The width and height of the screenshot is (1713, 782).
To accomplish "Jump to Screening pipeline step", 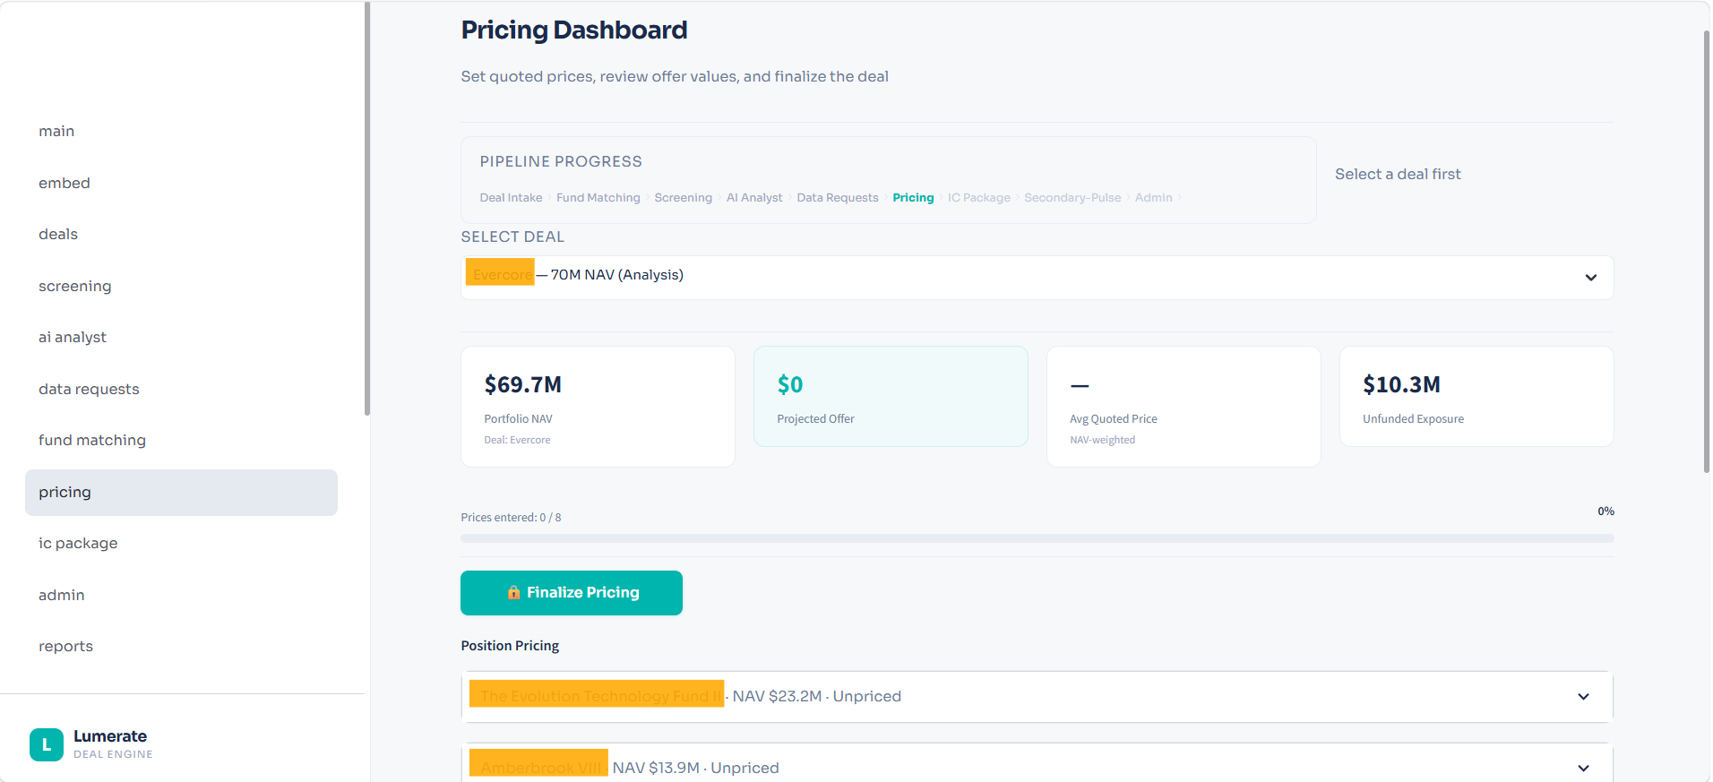I will (x=683, y=198).
